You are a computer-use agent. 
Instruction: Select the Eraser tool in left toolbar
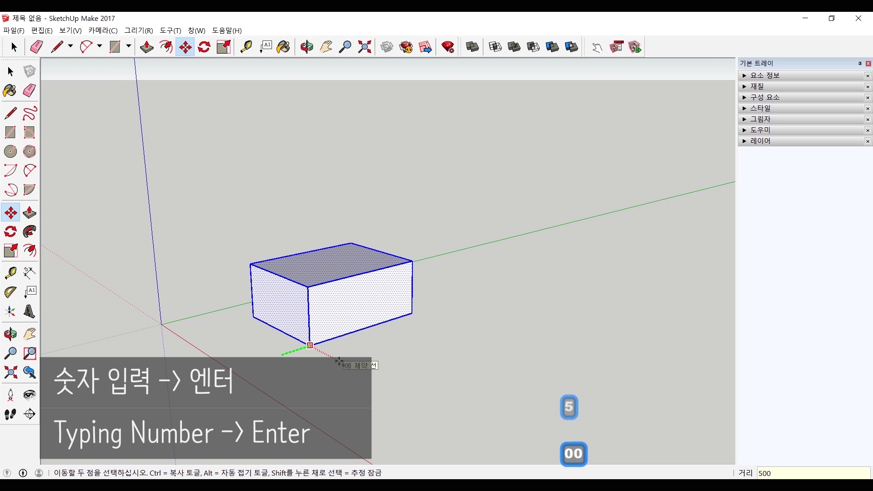pyautogui.click(x=30, y=91)
